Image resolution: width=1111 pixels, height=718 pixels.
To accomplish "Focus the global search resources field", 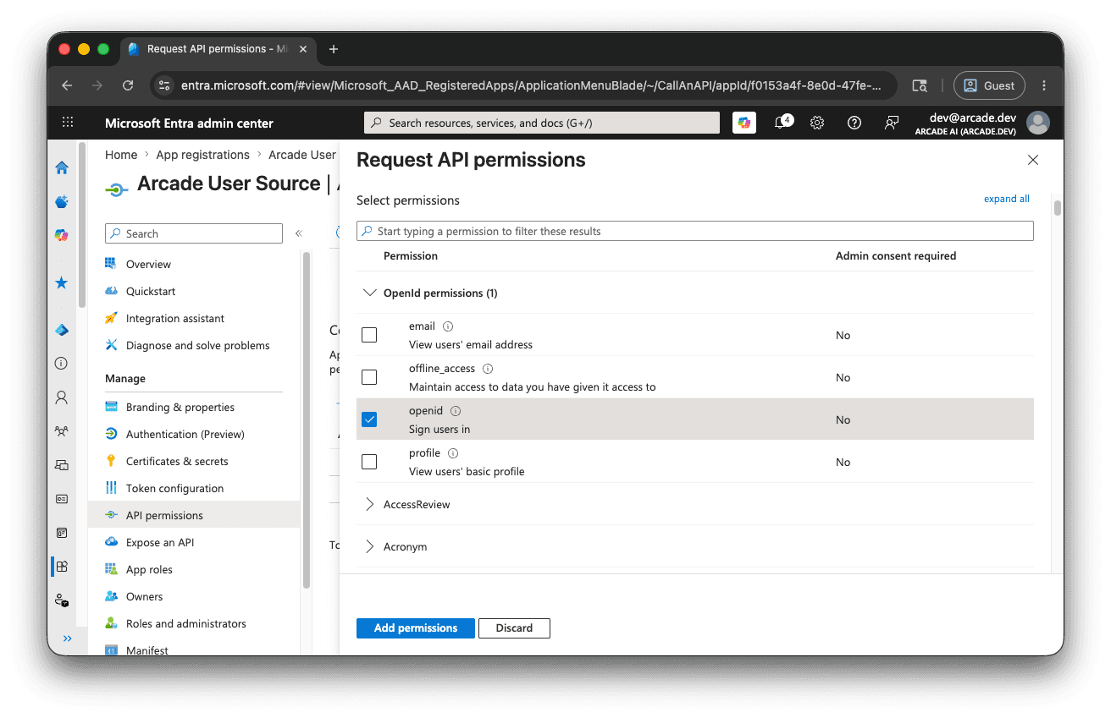I will (x=542, y=123).
